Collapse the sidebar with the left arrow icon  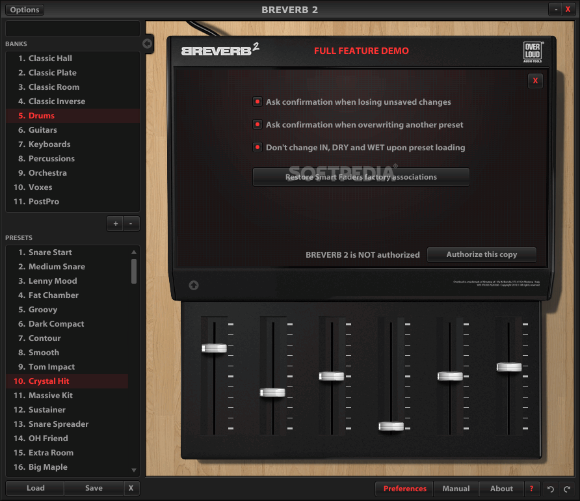147,44
